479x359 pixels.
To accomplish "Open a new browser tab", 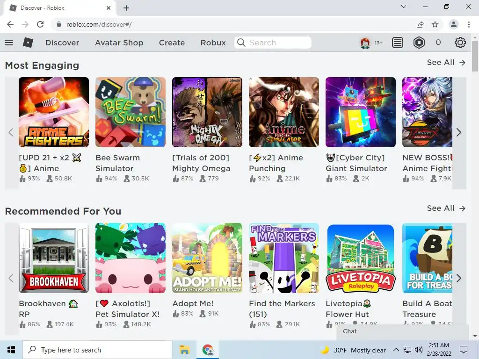I will [126, 8].
